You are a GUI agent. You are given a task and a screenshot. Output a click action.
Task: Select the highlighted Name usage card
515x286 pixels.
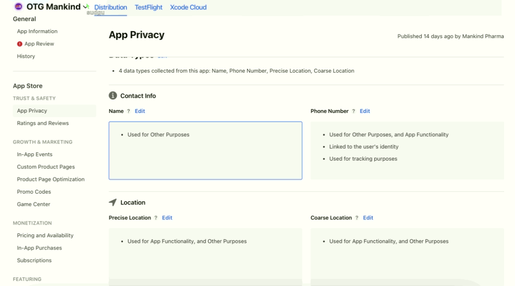coord(205,151)
